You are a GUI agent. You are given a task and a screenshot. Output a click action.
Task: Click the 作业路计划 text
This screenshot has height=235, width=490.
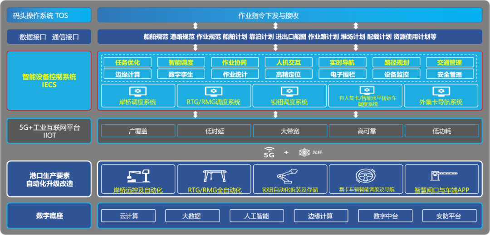click(323, 37)
